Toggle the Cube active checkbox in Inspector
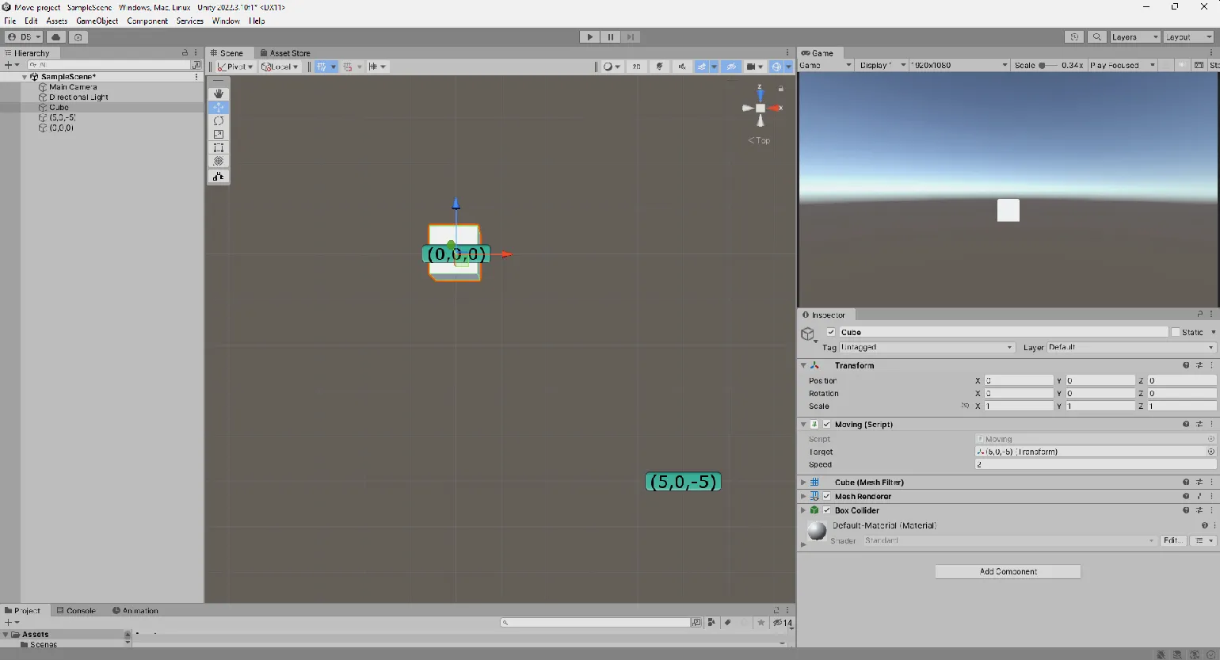 point(831,333)
